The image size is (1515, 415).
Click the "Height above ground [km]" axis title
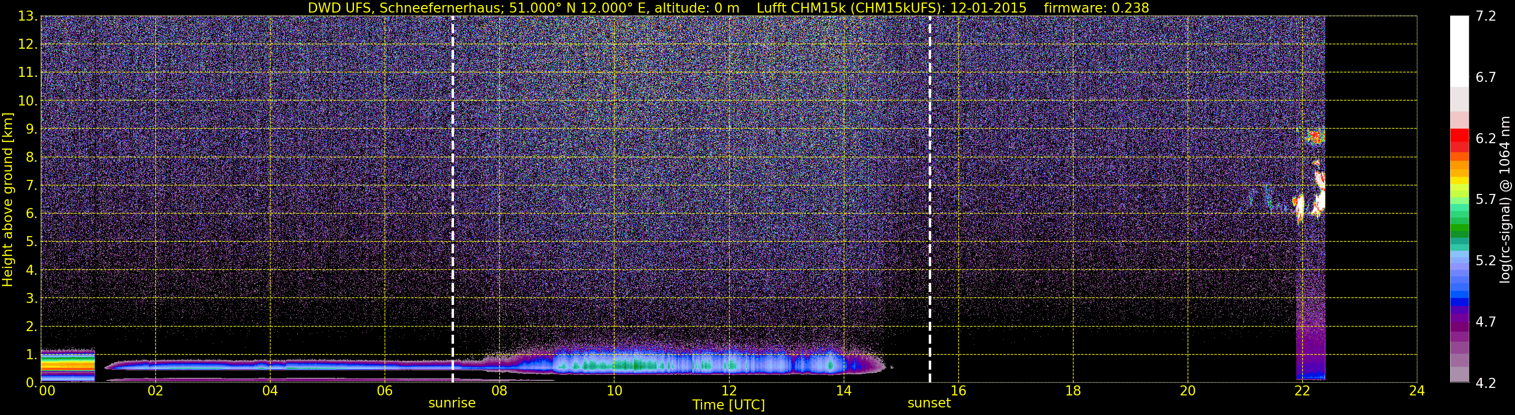[x=8, y=199]
